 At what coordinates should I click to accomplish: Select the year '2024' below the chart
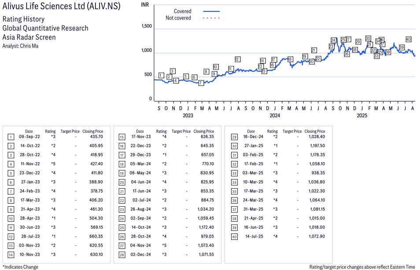[275, 115]
